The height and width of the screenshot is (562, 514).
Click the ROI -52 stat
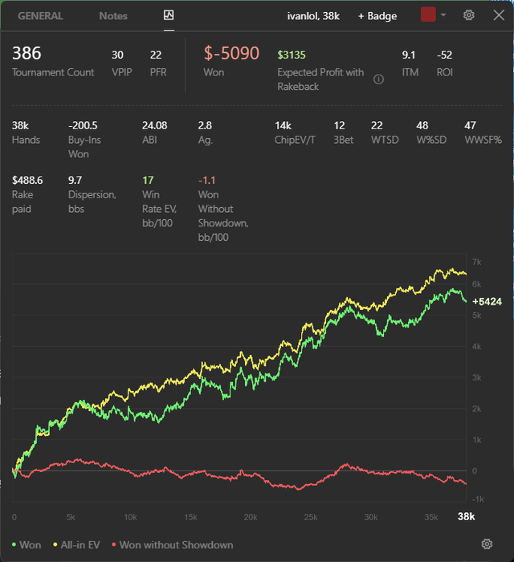[444, 63]
